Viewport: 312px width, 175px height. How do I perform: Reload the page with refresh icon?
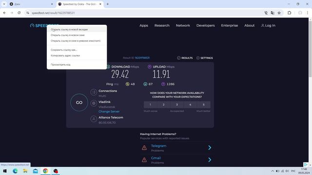(19, 13)
